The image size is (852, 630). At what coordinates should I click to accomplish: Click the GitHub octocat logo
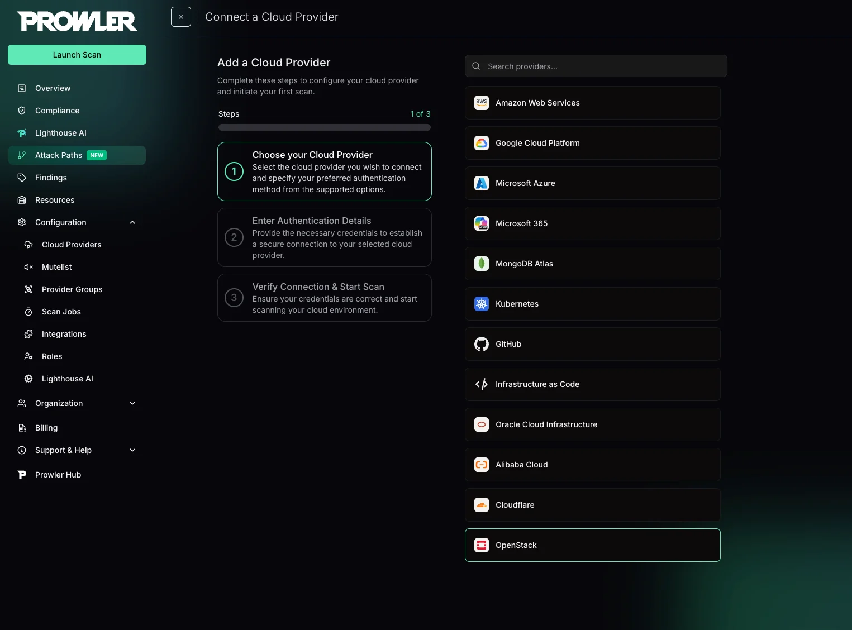pos(482,344)
